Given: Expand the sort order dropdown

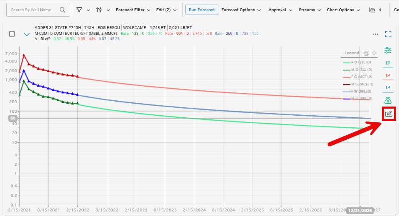Looking at the screenshot, I should click(103, 10).
